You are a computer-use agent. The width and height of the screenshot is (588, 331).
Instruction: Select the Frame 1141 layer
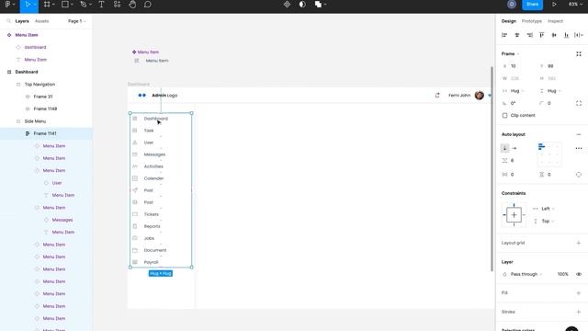(46, 133)
